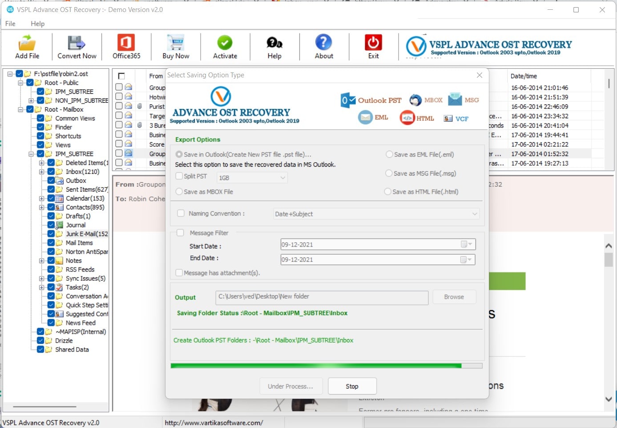Click the Notes folder icon in tree

(59, 260)
